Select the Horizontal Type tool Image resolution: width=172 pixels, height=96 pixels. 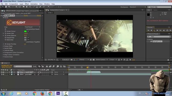pos(30,7)
